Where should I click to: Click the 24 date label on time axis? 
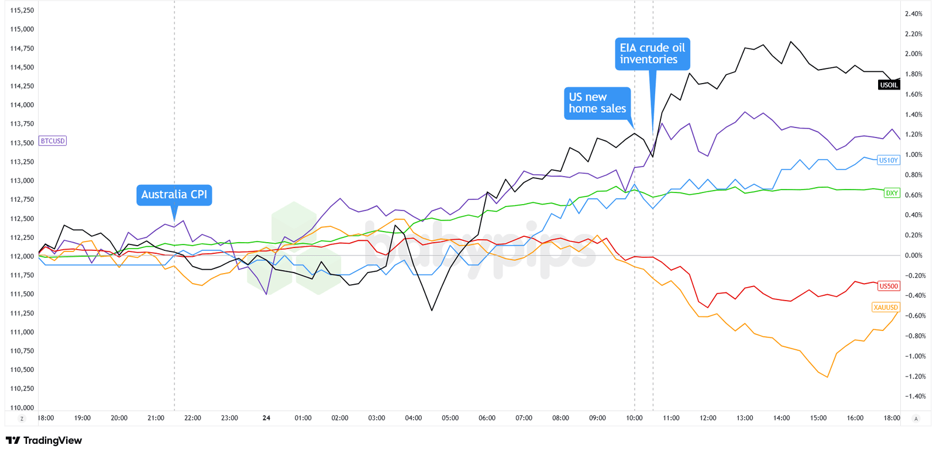point(266,418)
